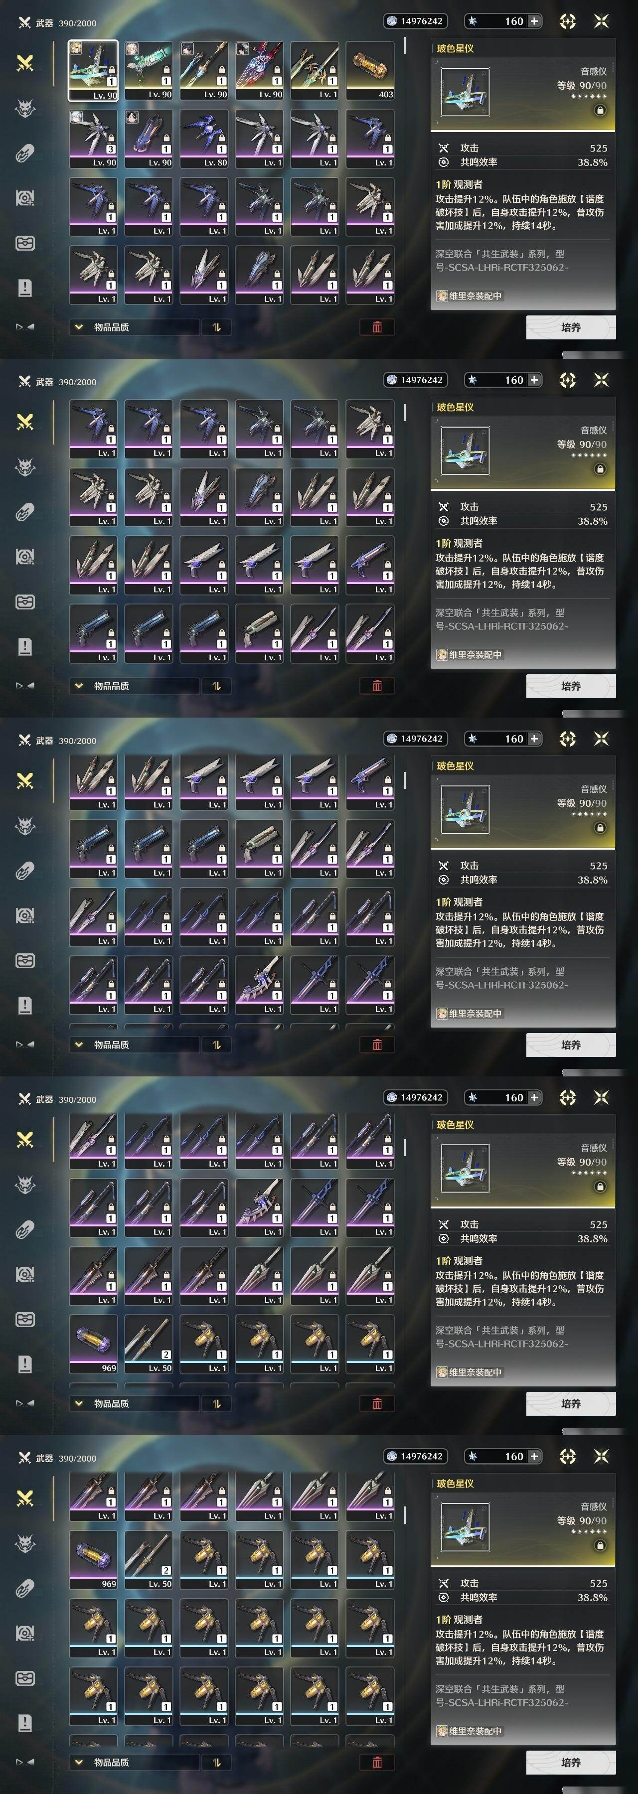
Task: Select the golden capsule item showing 403
Action: click(370, 70)
